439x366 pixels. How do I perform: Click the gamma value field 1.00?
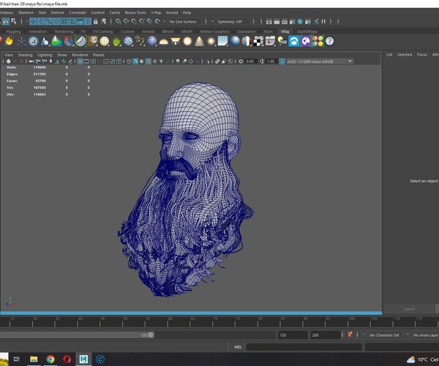(271, 61)
